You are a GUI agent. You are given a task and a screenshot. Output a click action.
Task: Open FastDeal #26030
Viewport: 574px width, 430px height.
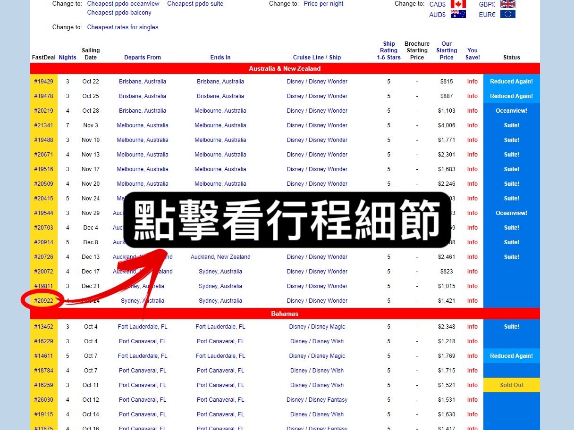coord(44,400)
